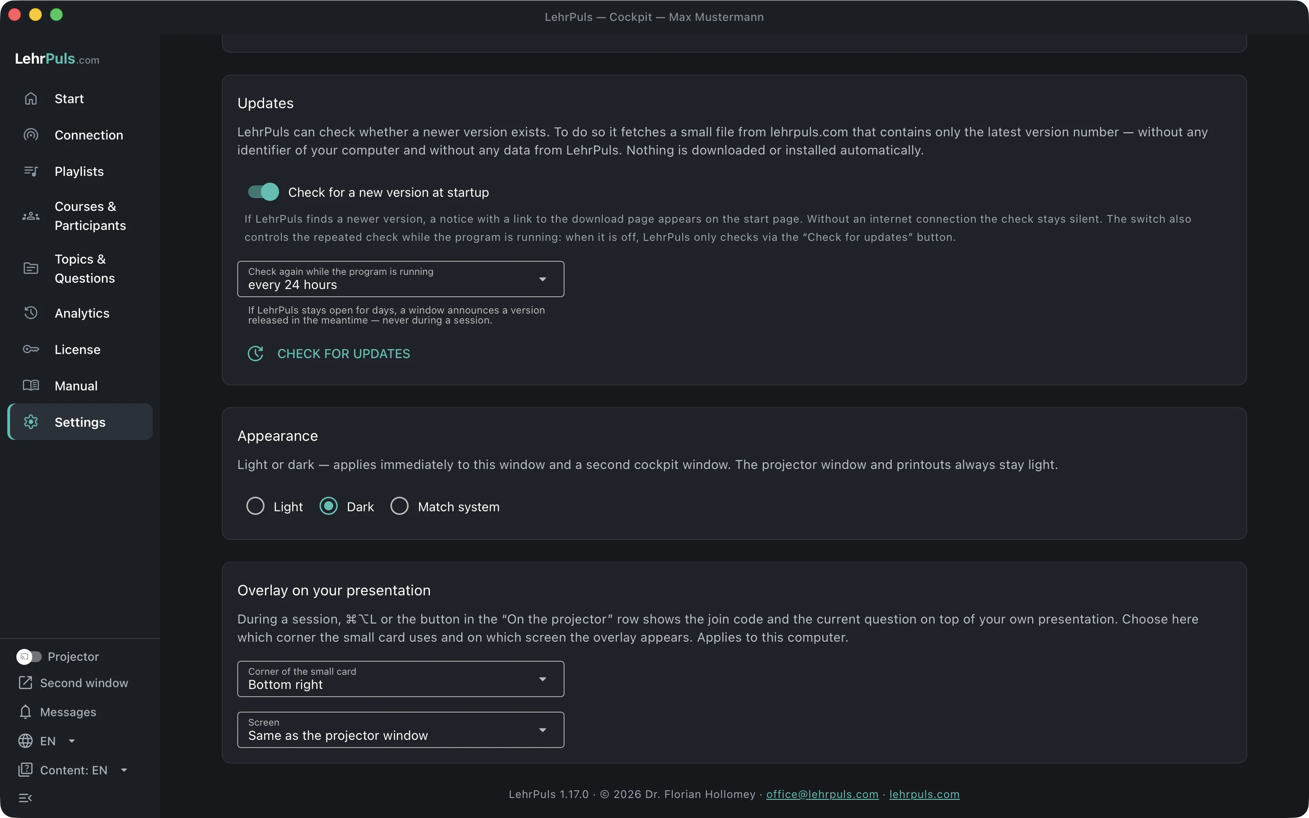Image resolution: width=1309 pixels, height=818 pixels.
Task: Click the Analytics history icon
Action: coord(31,313)
